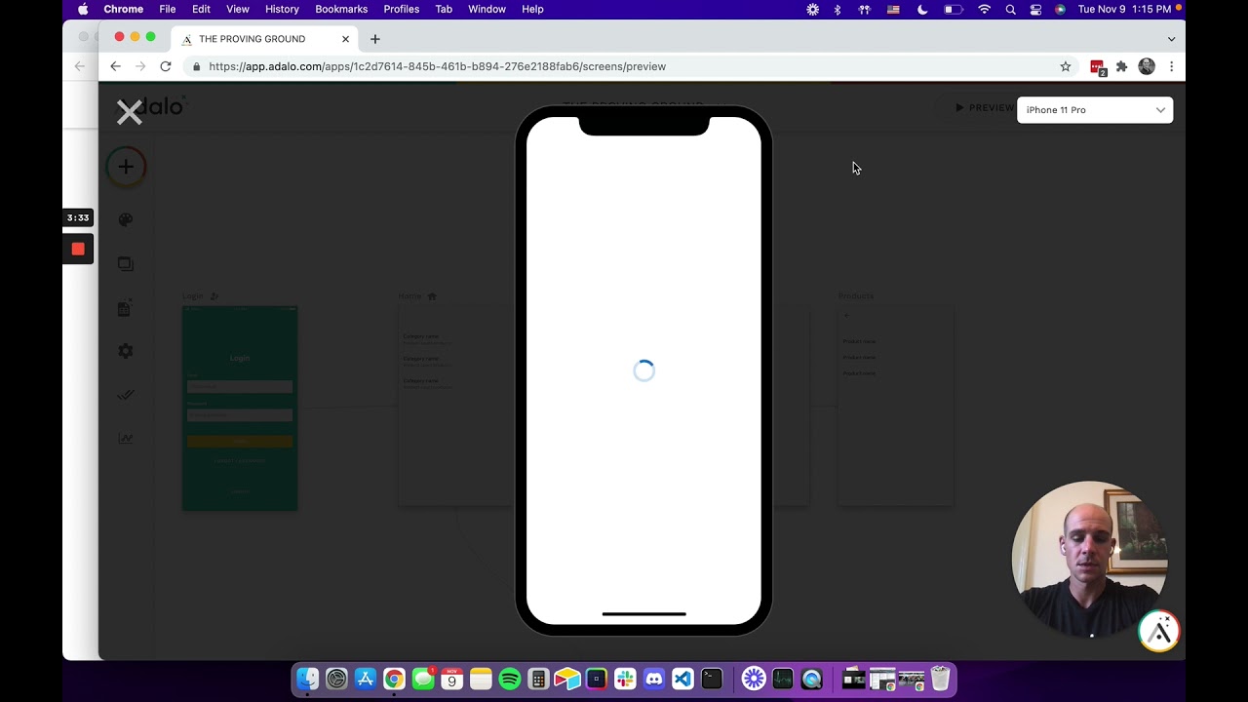This screenshot has height=702, width=1248.
Task: Open the Help menu
Action: (x=532, y=9)
